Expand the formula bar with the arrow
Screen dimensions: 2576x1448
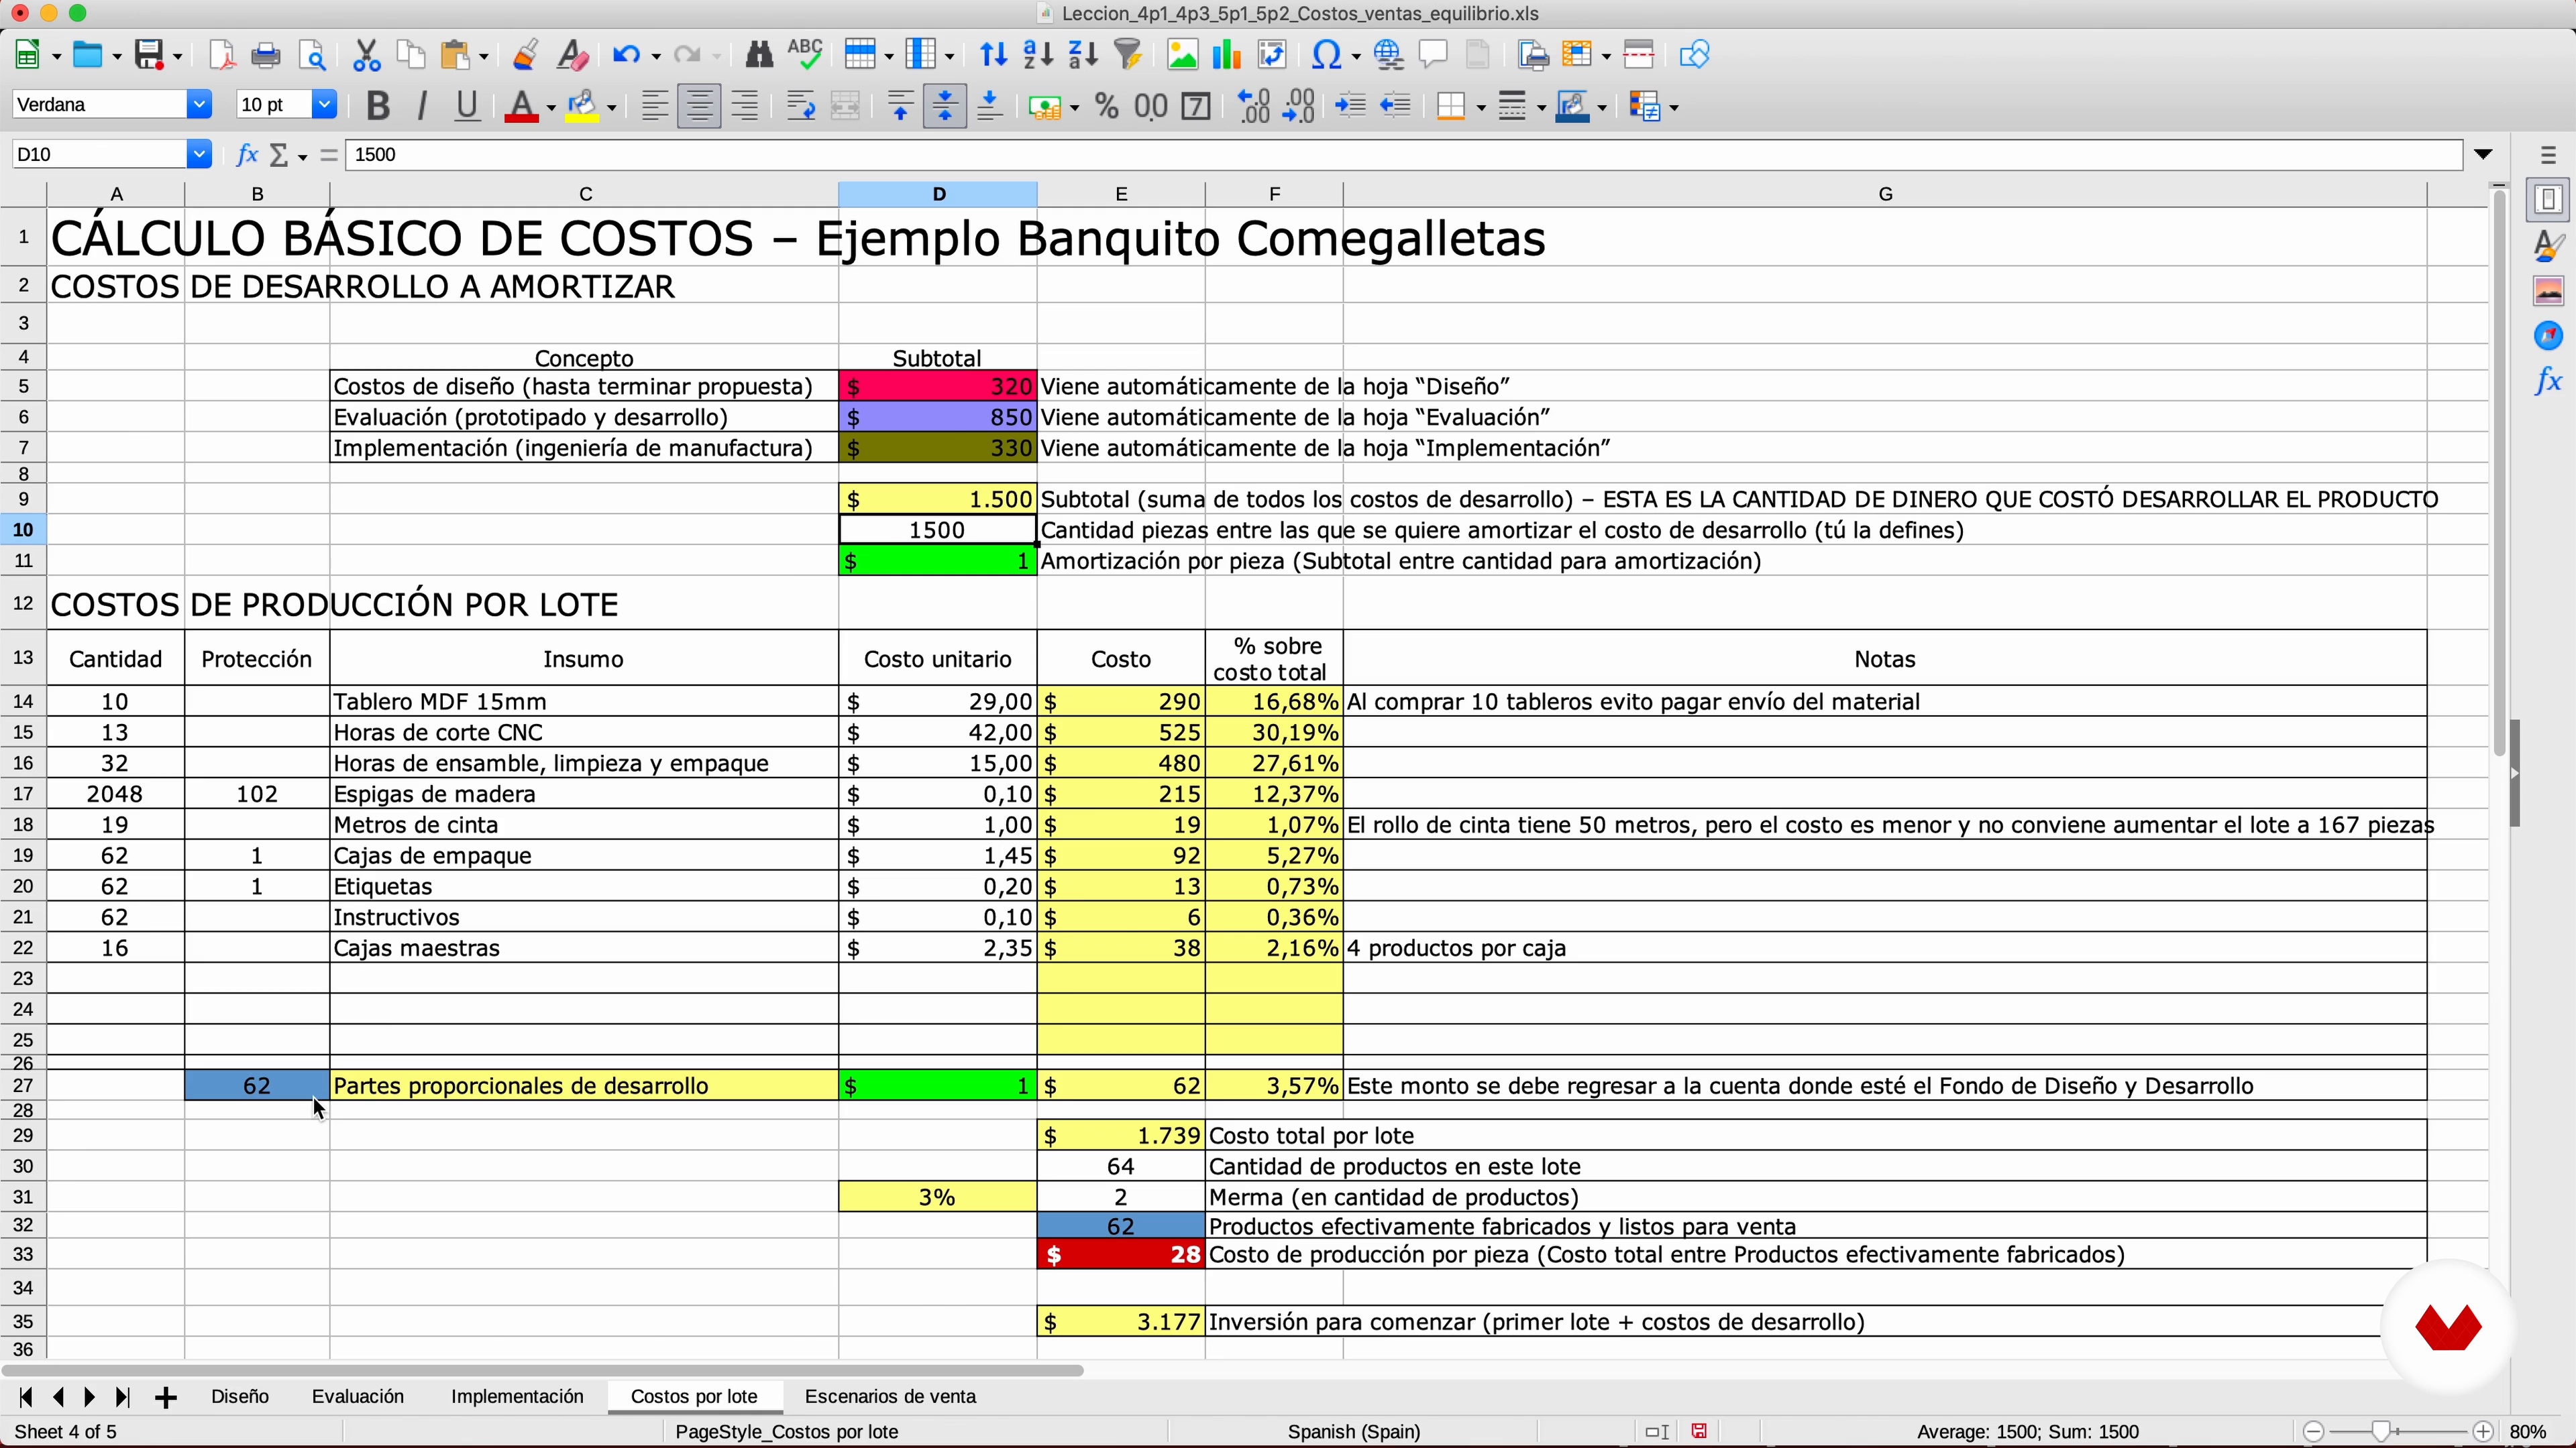coord(2484,155)
